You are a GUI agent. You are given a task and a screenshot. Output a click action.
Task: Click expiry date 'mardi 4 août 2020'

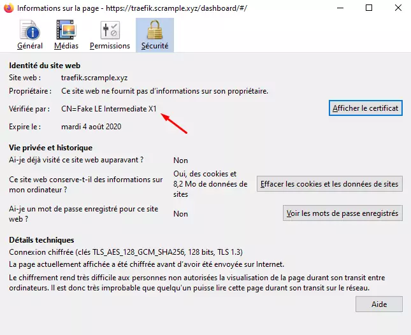pos(91,127)
